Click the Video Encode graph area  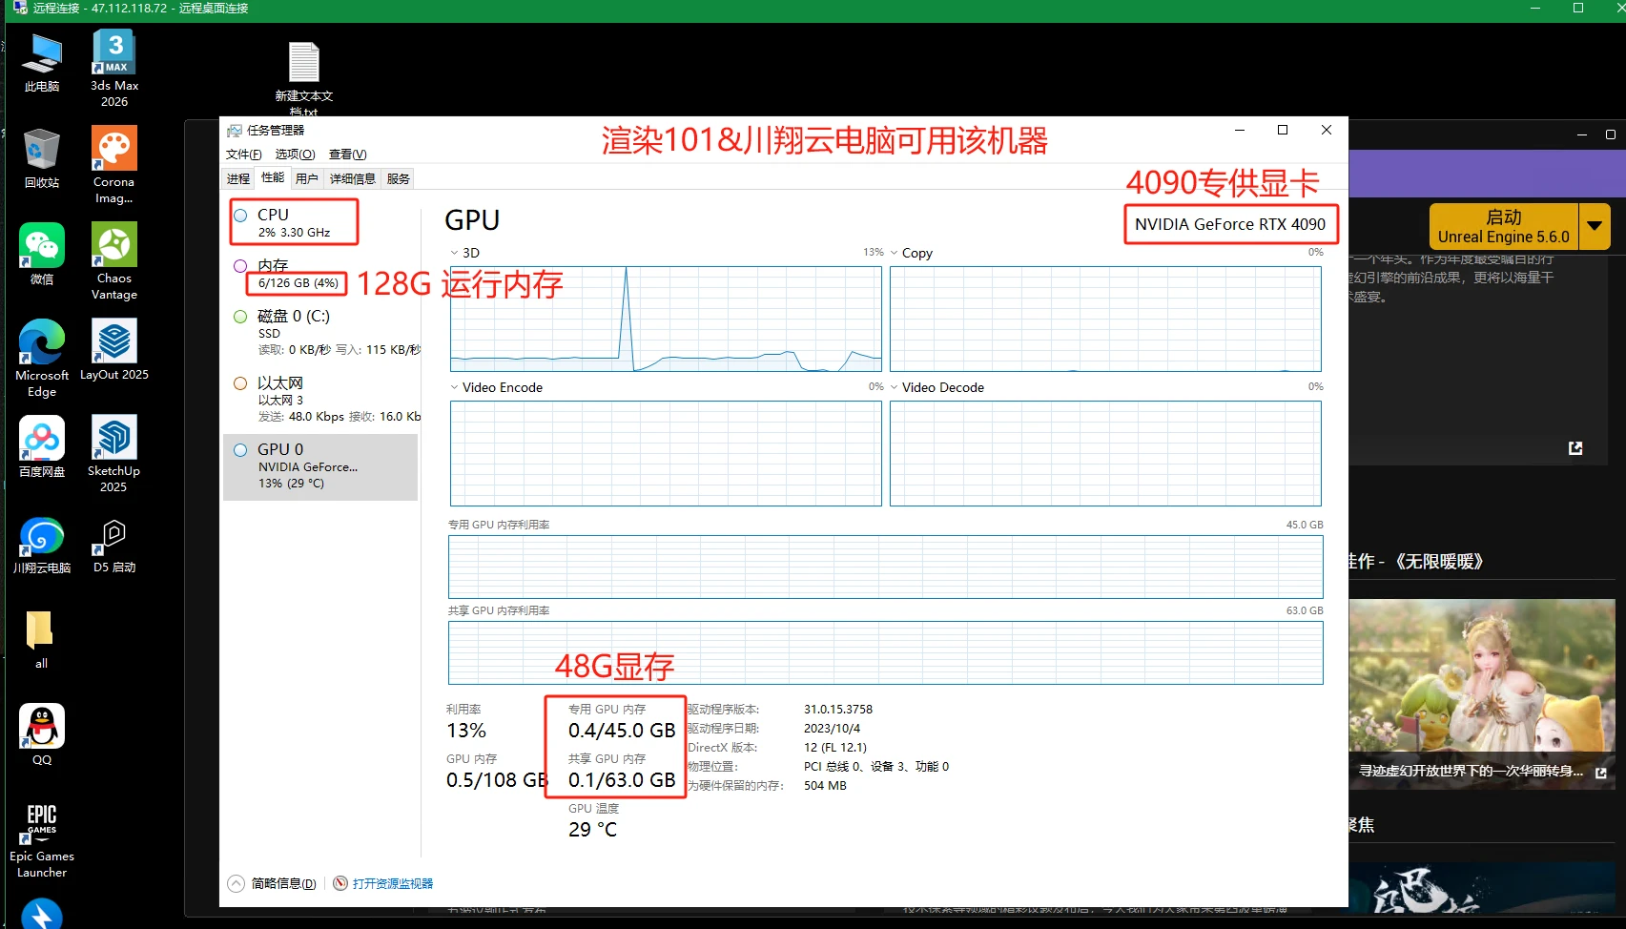click(x=666, y=453)
